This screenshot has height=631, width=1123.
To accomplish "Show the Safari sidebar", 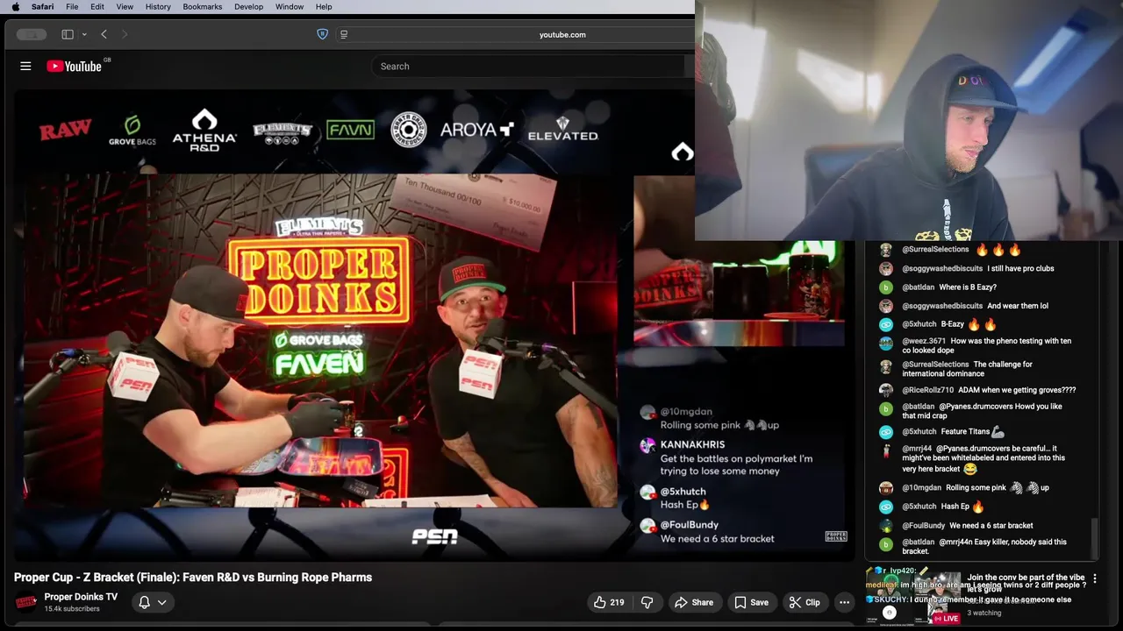I will coord(68,34).
